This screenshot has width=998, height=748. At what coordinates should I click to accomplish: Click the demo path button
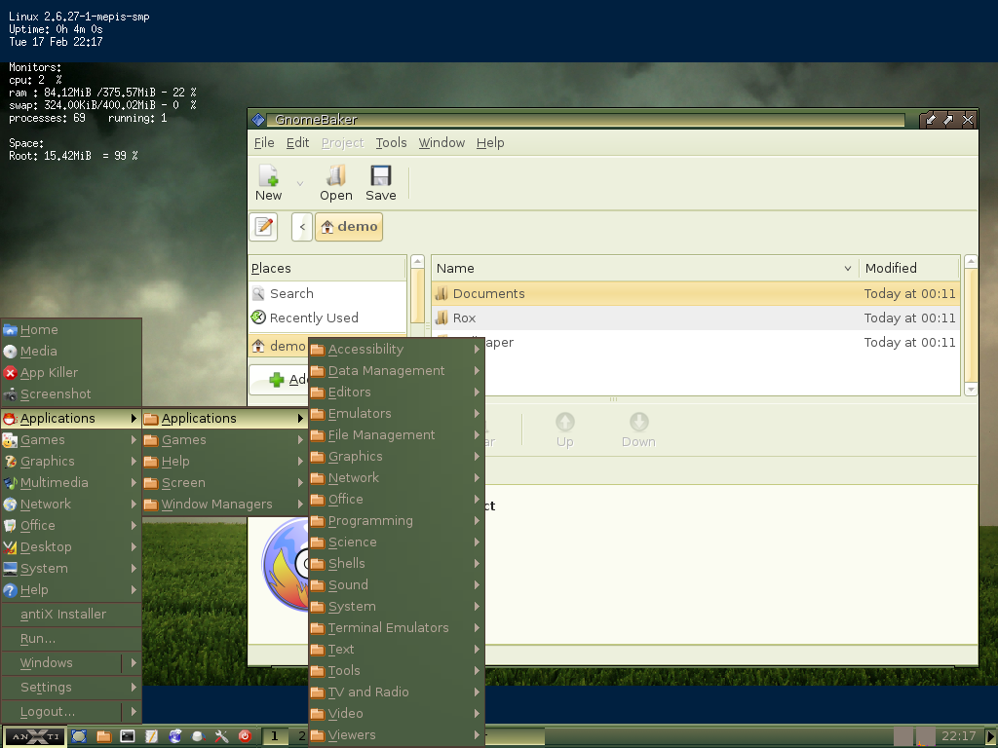coord(349,226)
